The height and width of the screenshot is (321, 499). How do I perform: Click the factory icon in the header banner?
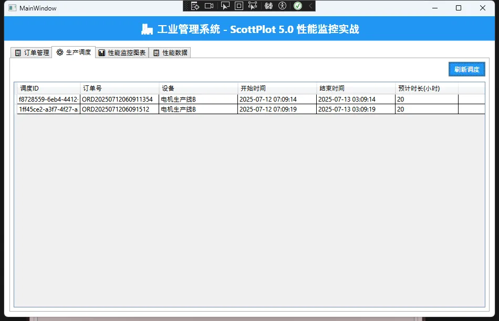147,29
